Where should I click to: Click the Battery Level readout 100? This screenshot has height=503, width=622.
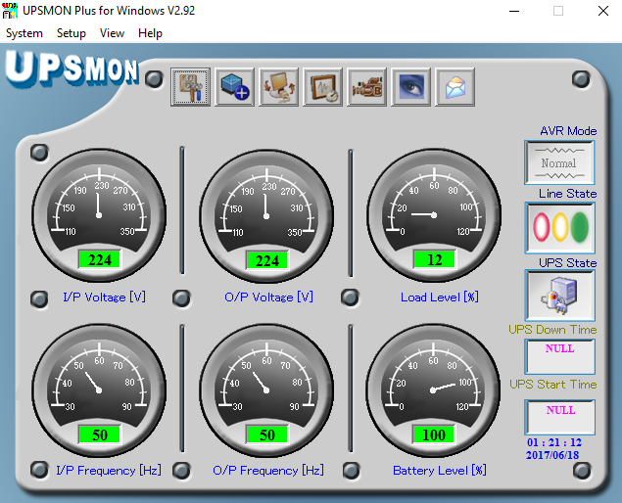(x=434, y=434)
